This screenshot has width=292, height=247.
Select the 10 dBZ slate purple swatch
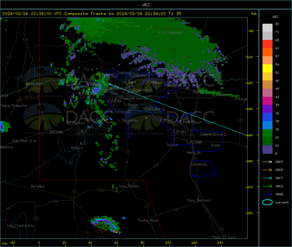[x=267, y=149]
